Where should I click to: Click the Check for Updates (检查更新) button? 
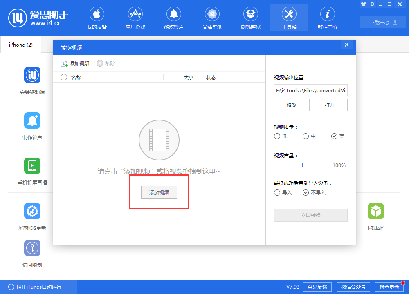click(390, 287)
